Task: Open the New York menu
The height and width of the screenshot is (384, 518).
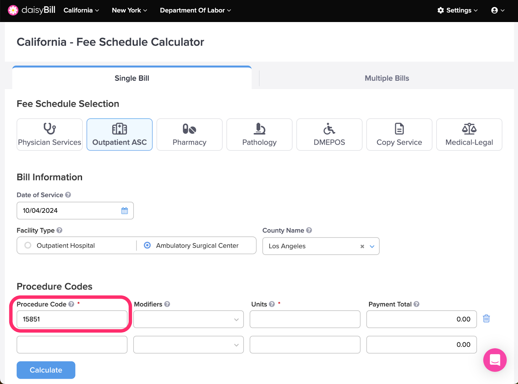Action: pyautogui.click(x=129, y=10)
